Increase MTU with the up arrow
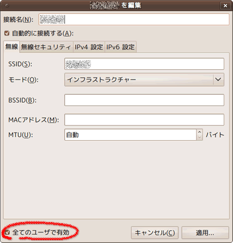 pos(199,132)
